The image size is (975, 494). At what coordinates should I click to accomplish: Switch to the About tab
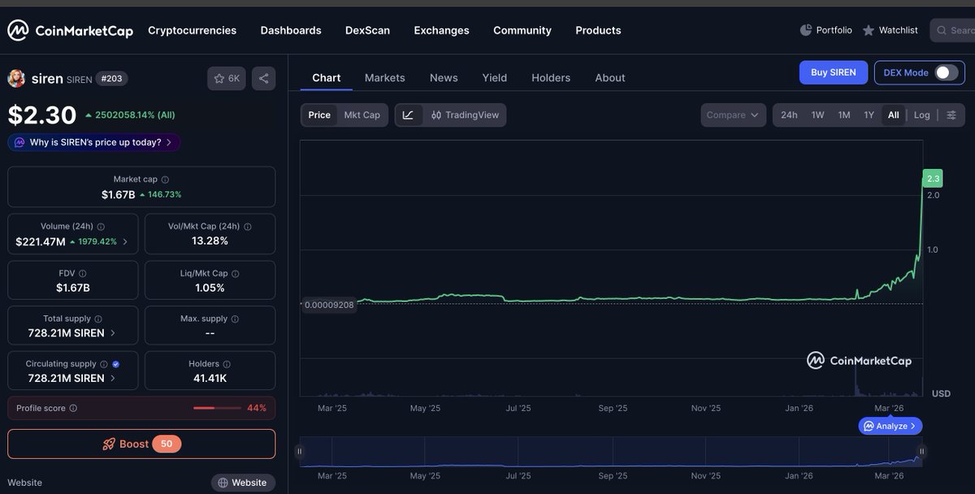click(610, 78)
